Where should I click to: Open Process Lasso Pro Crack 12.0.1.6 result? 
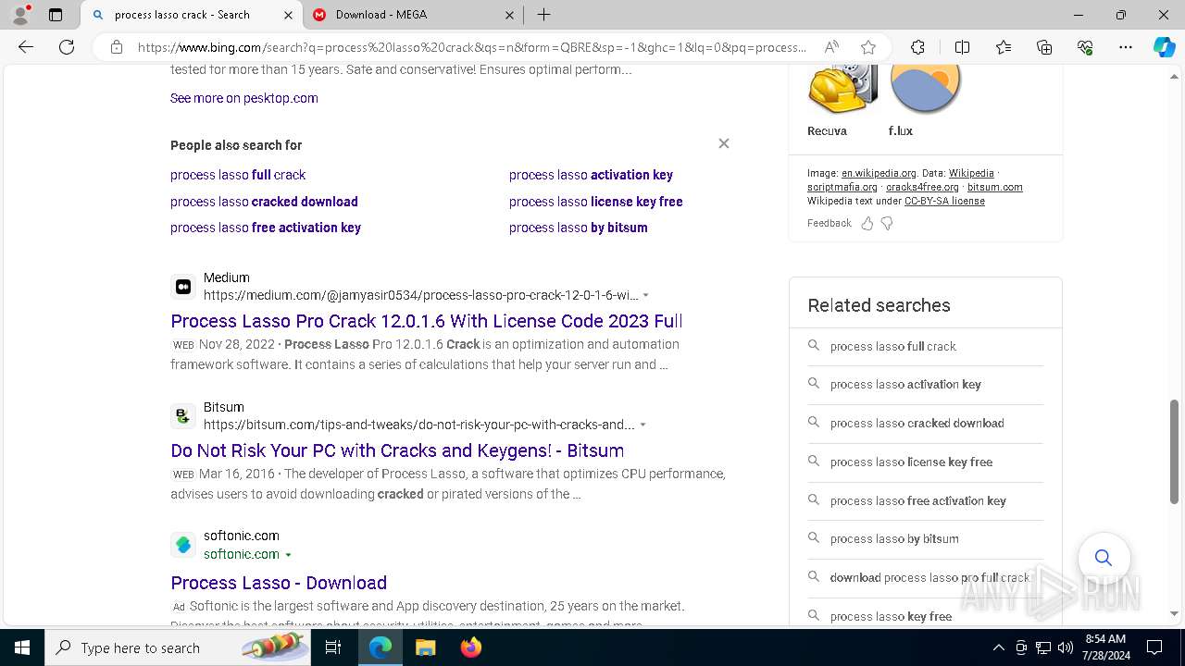pos(427,321)
